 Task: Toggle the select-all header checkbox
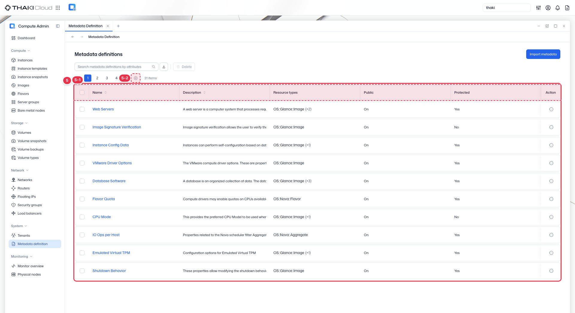click(82, 92)
